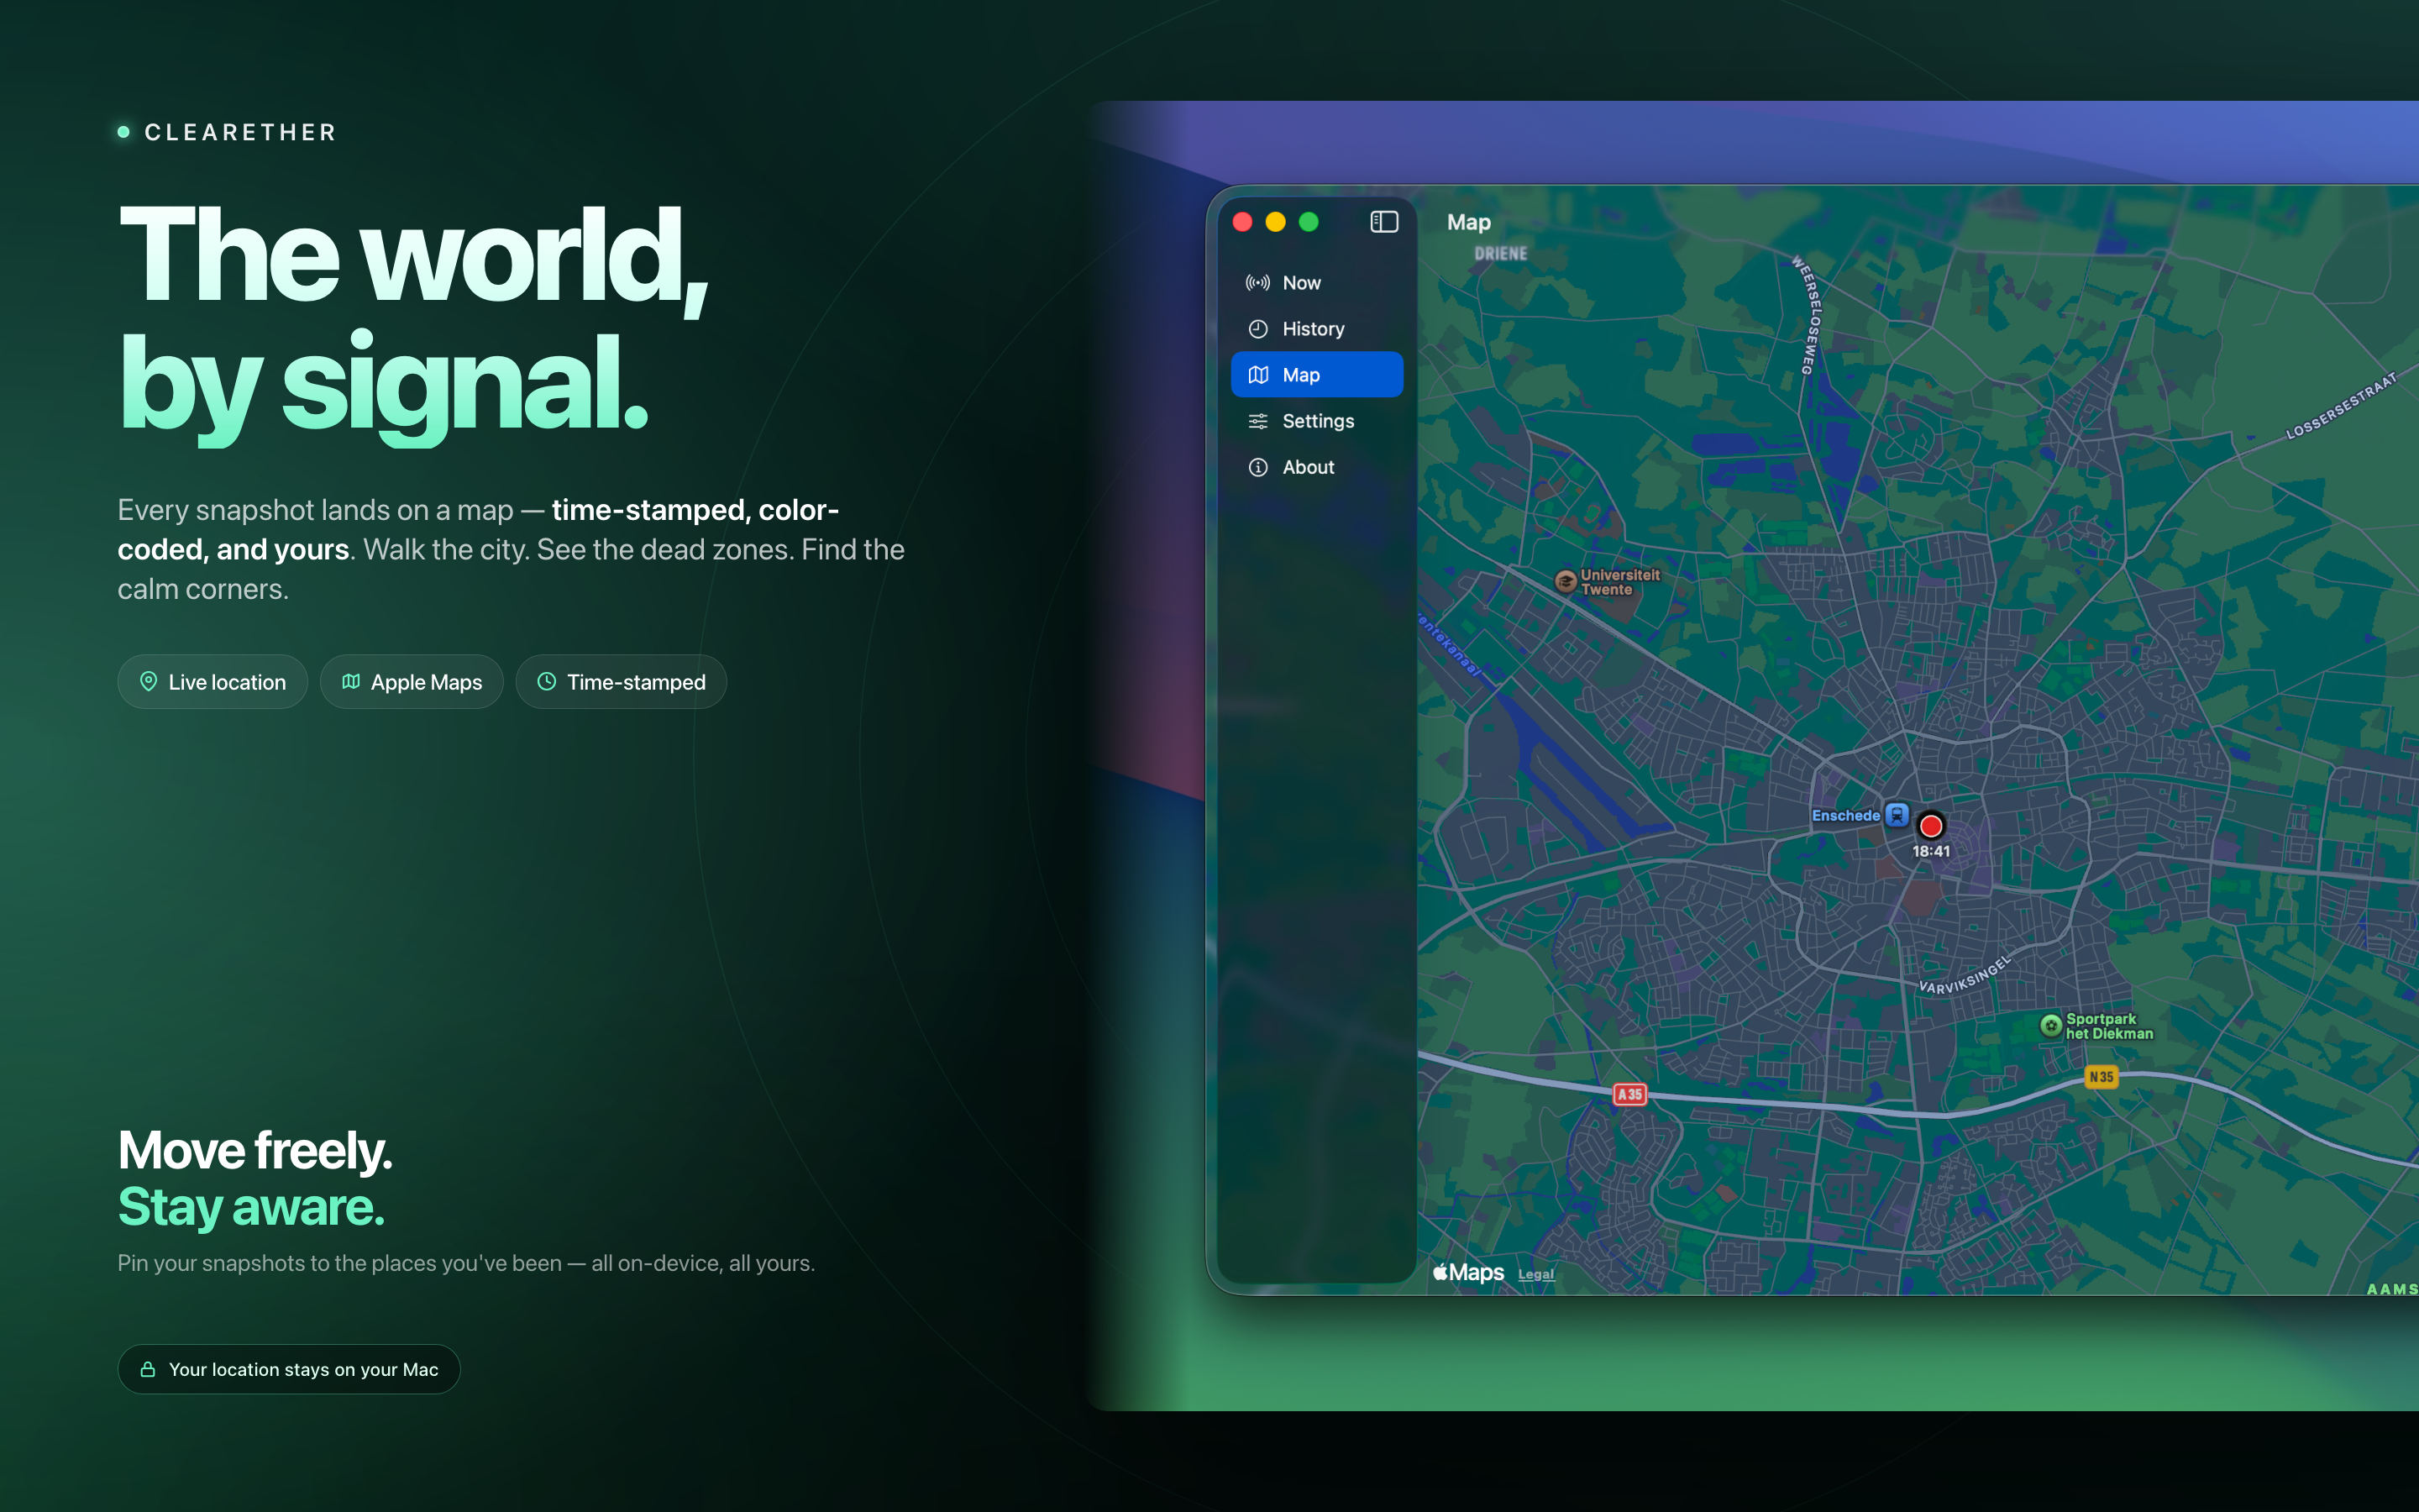
Task: Click the Map title in window header
Action: 1468,222
